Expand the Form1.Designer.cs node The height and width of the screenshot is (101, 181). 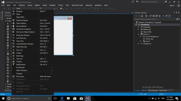(x=141, y=36)
